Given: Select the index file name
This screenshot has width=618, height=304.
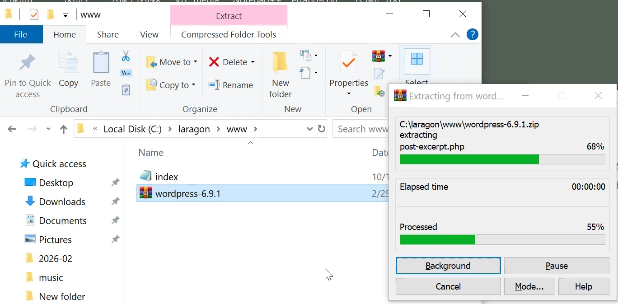Looking at the screenshot, I should click(x=167, y=177).
